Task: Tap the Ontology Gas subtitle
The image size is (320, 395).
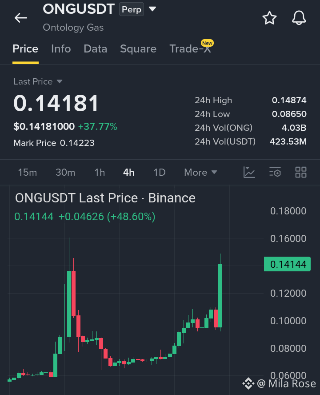Action: (x=73, y=28)
